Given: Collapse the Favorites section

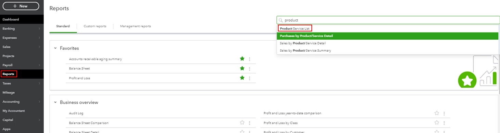Looking at the screenshot, I should [x=55, y=48].
